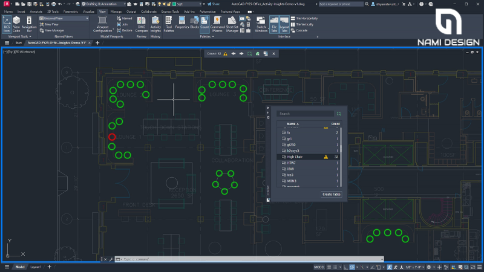Screen dimensions: 484x272
Task: Open Command Macros palette
Action: click(x=217, y=24)
